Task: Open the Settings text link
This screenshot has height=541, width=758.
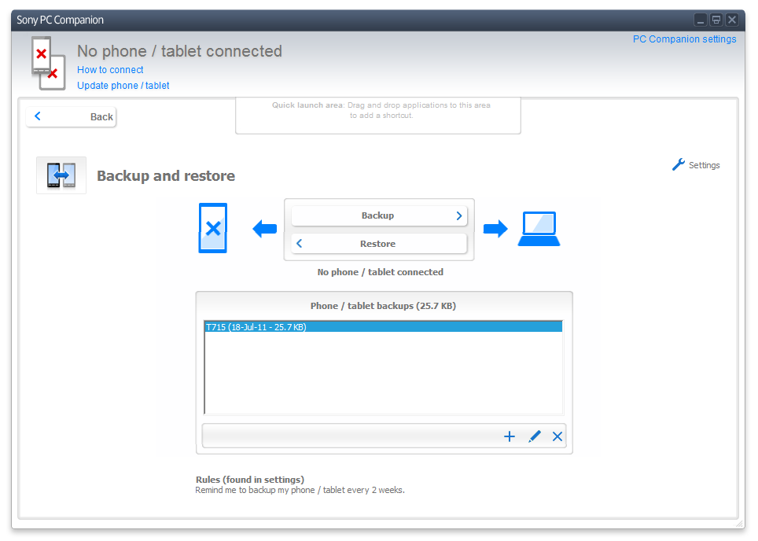Action: [704, 165]
